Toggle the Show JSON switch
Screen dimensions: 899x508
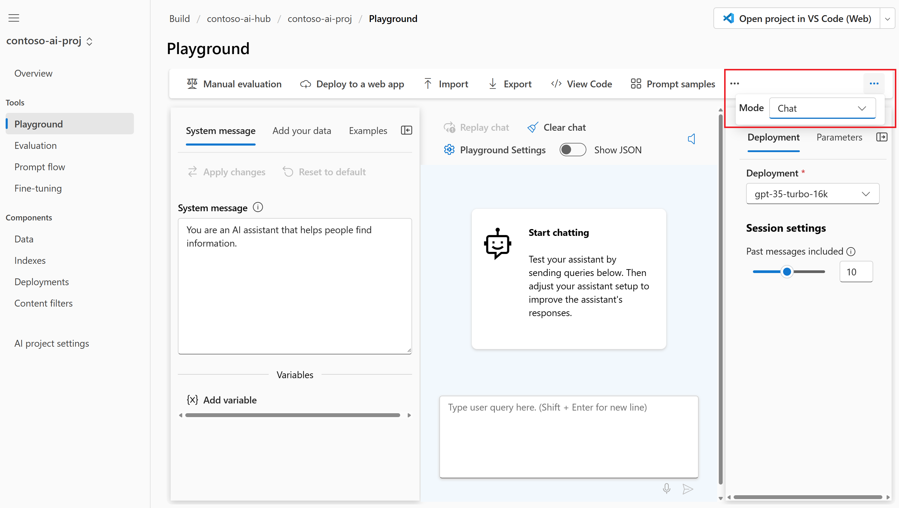[573, 150]
